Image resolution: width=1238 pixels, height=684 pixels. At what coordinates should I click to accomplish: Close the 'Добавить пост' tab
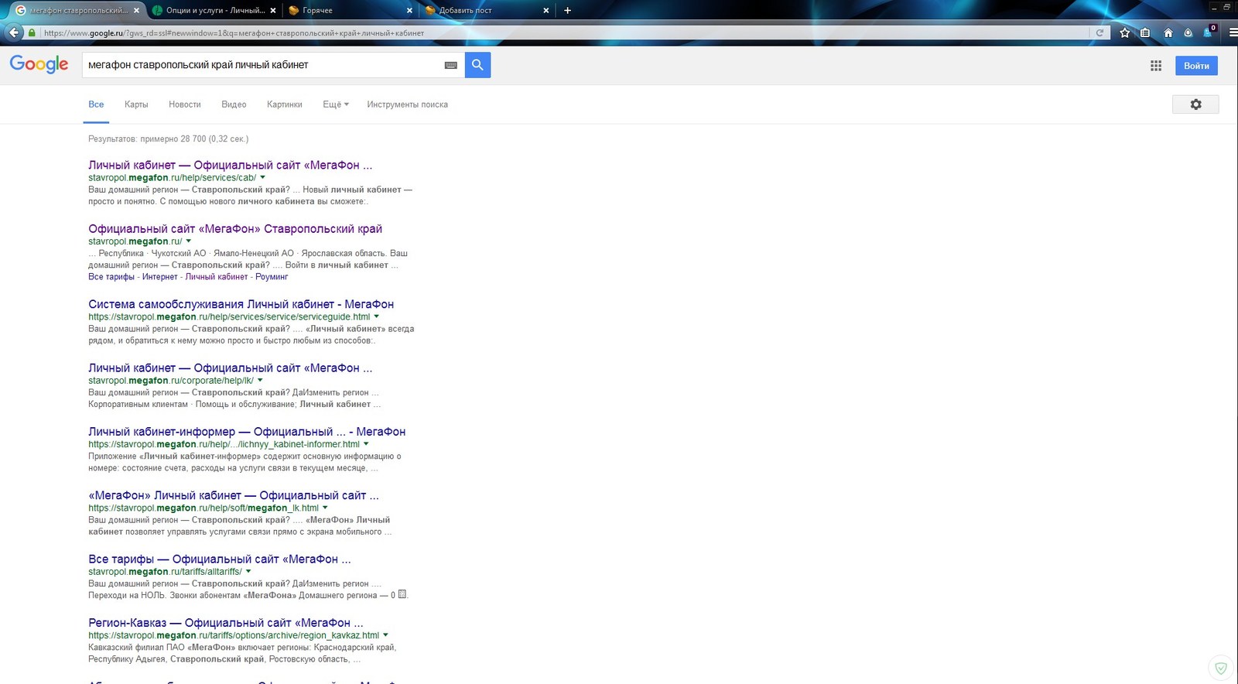click(x=545, y=11)
